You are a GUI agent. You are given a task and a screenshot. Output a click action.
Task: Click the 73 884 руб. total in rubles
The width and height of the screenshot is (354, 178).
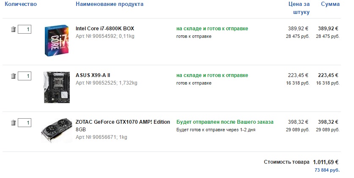[x=327, y=170]
